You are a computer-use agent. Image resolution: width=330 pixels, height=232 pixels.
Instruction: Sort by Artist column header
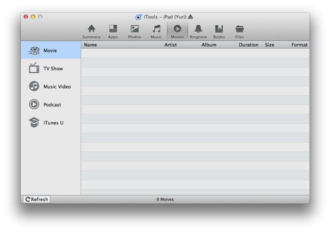[170, 45]
